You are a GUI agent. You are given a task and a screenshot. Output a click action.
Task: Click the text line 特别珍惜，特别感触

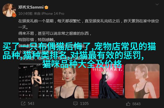tap(37, 40)
